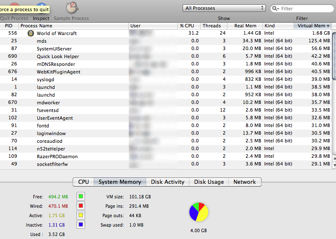Click the Sample Process magnifier icon
Image resolution: width=336 pixels, height=239 pixels.
(72, 8)
